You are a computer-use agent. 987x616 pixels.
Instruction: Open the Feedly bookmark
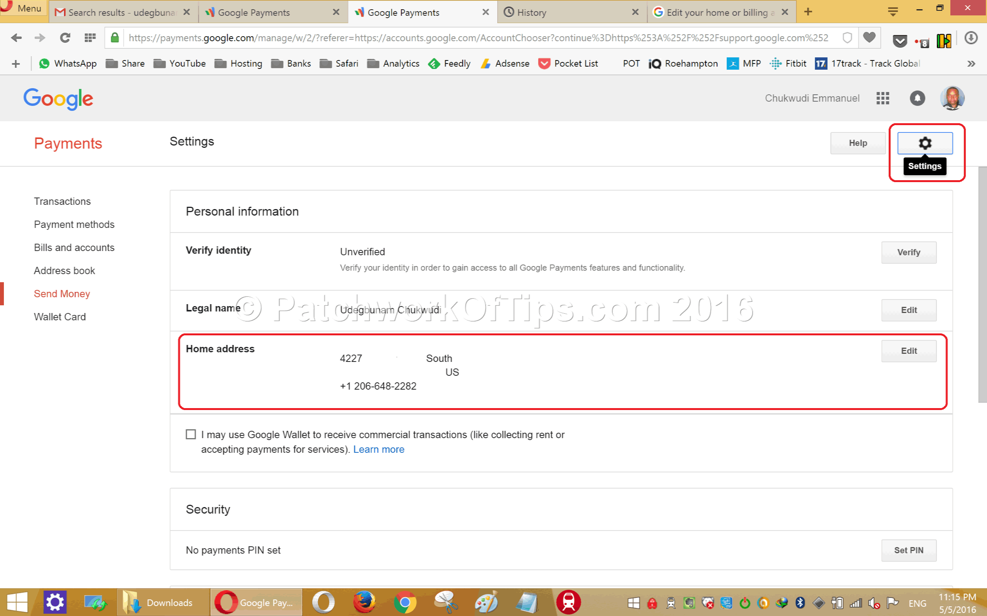coord(449,64)
